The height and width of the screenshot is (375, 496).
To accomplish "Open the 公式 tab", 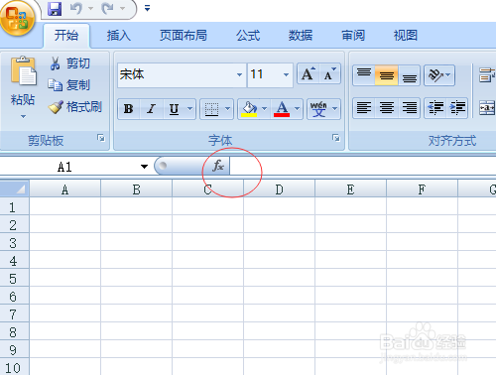I will [x=248, y=35].
